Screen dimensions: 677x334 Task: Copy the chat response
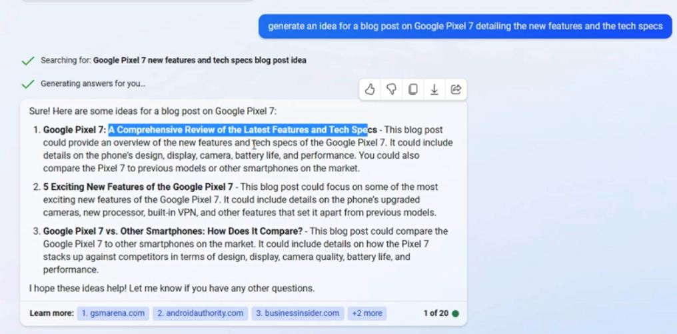click(413, 89)
